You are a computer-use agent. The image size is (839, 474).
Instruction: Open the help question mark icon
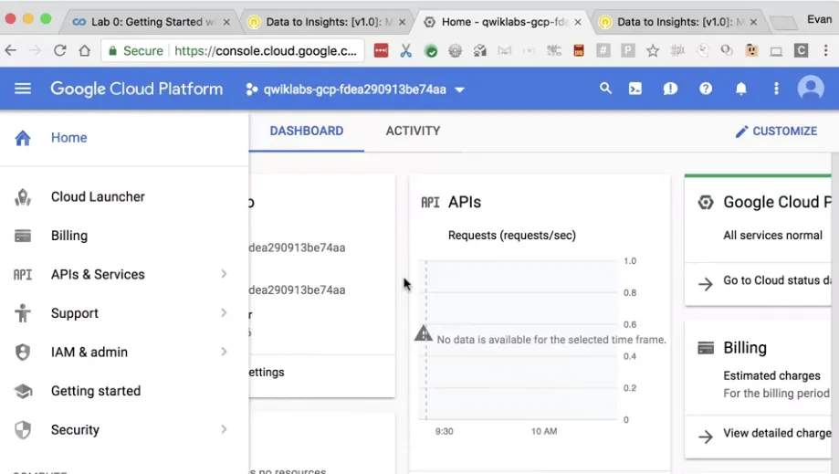pyautogui.click(x=706, y=89)
